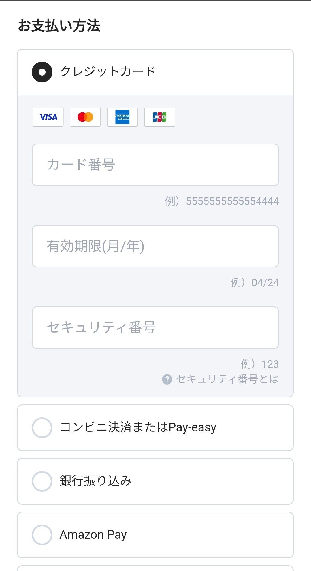Viewport: 311px width, 571px height.
Task: Click the 有効期限(月/年) field
Action: (x=155, y=246)
